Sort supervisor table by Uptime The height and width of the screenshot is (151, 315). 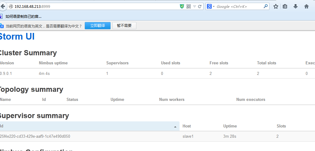tap(230, 126)
